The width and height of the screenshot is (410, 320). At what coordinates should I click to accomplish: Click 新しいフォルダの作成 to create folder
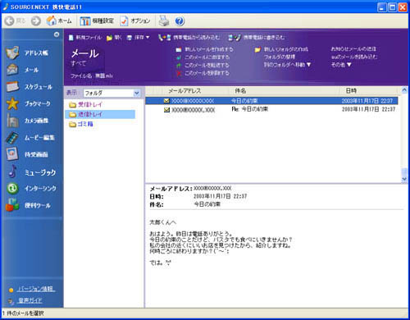click(281, 49)
